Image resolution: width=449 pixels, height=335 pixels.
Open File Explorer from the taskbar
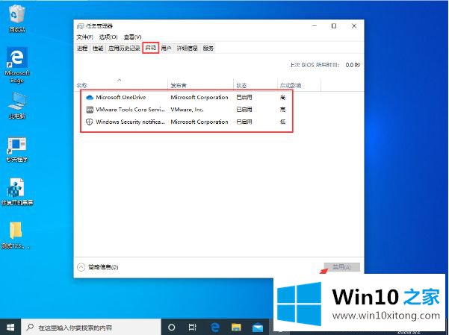click(x=236, y=327)
